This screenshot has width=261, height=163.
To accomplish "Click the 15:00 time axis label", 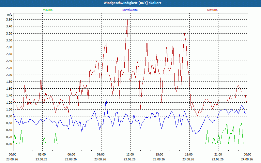I will 160,155.
